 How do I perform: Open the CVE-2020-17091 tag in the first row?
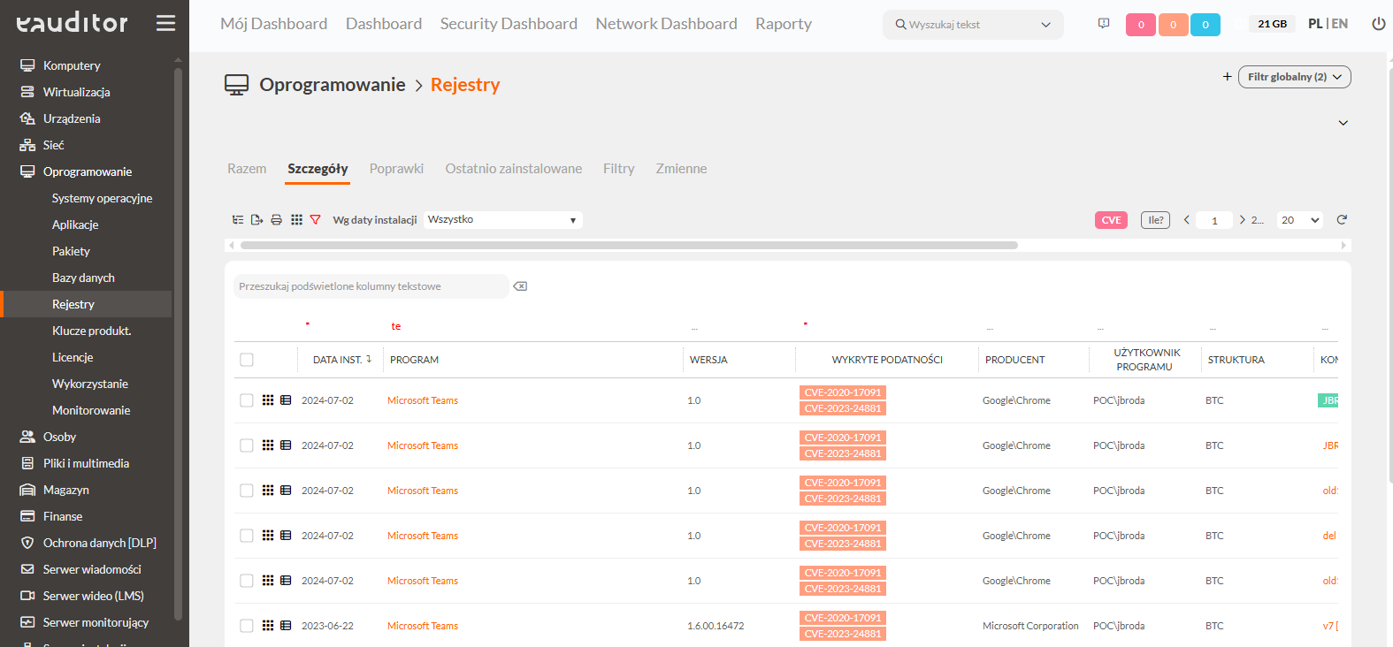pos(843,392)
